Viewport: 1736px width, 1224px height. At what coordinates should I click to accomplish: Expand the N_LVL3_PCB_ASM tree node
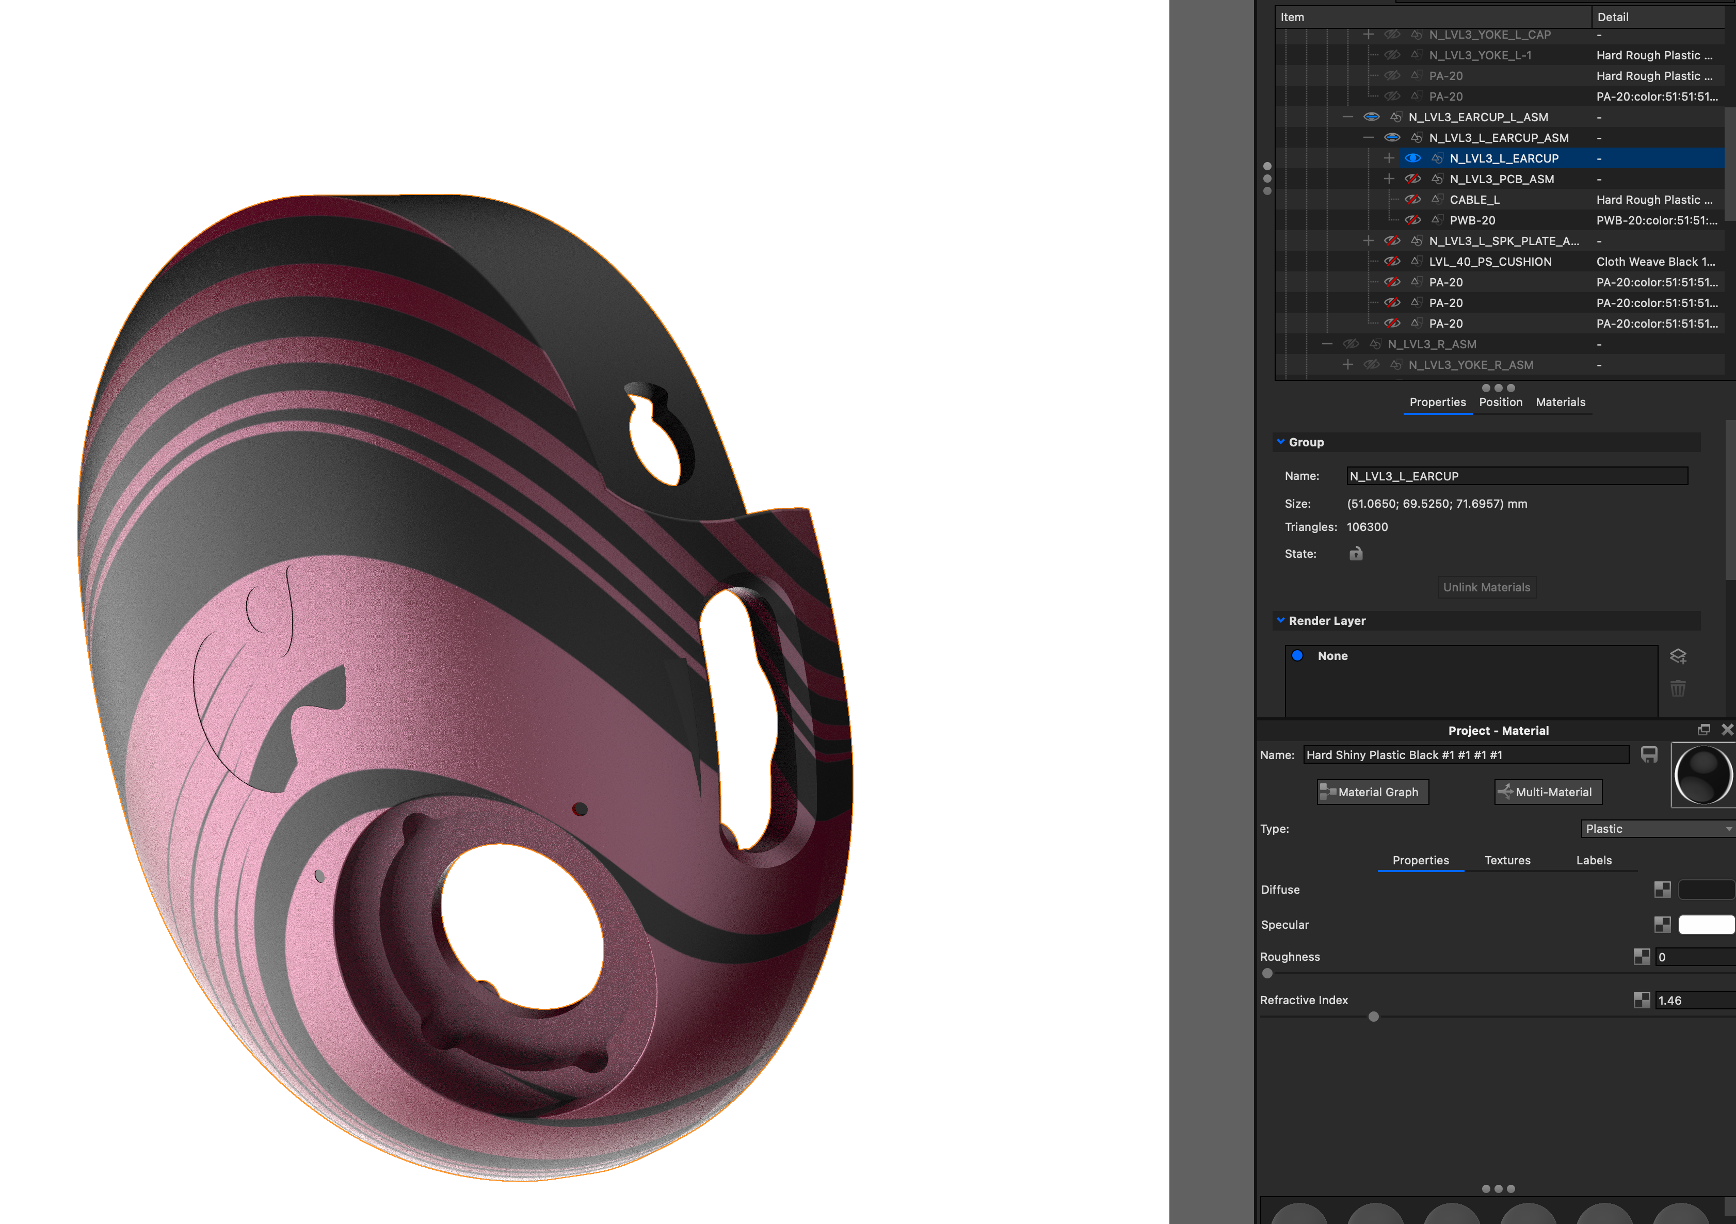[x=1389, y=179]
